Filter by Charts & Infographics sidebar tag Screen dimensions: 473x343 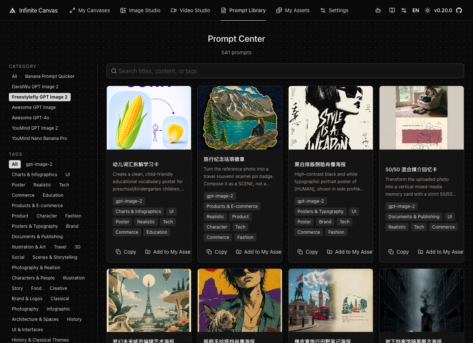coord(34,175)
